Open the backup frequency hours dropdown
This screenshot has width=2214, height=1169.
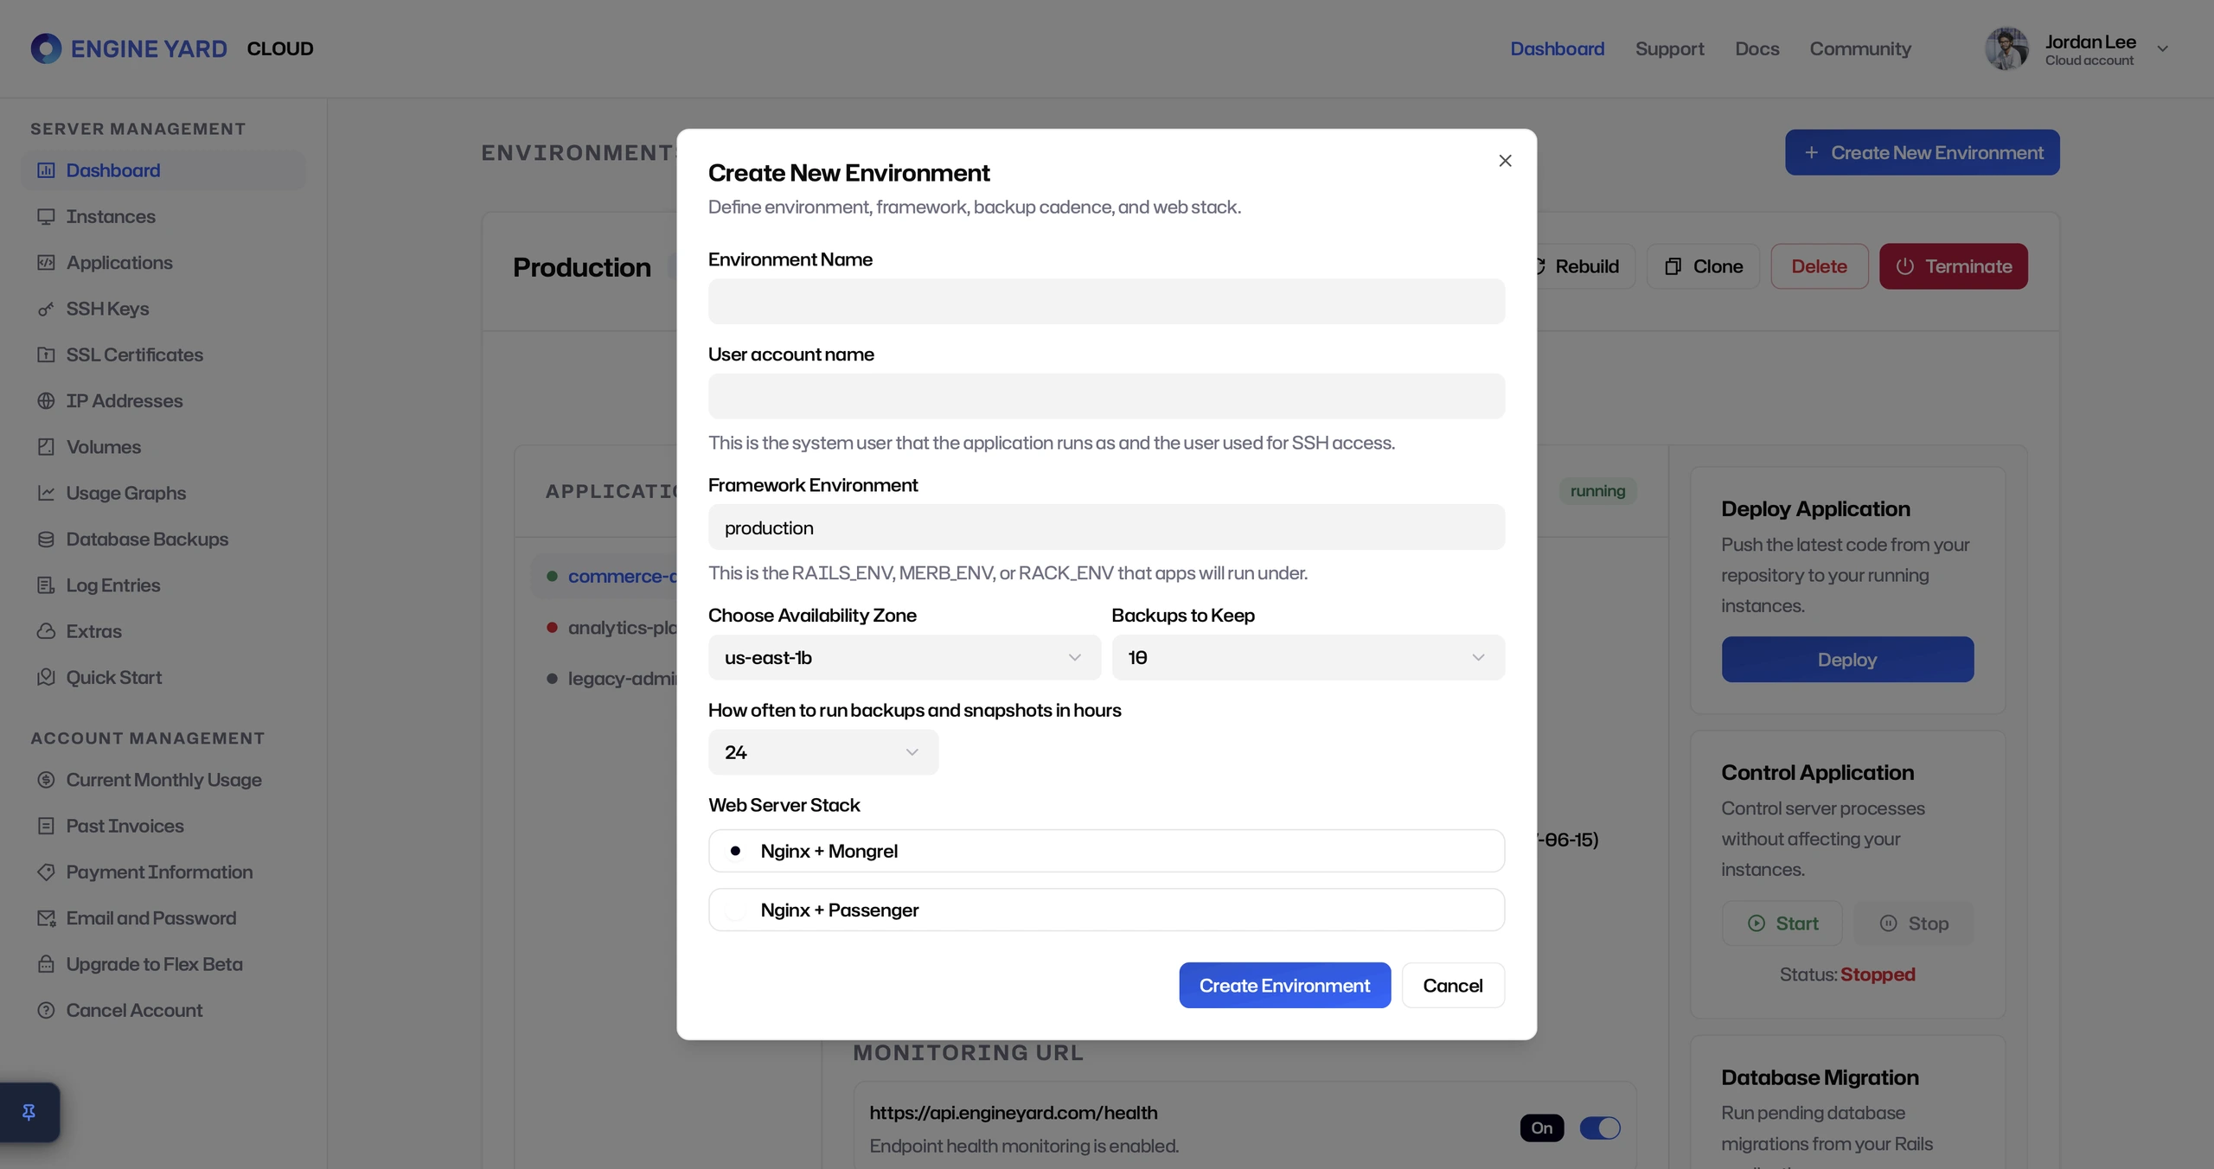click(x=822, y=752)
